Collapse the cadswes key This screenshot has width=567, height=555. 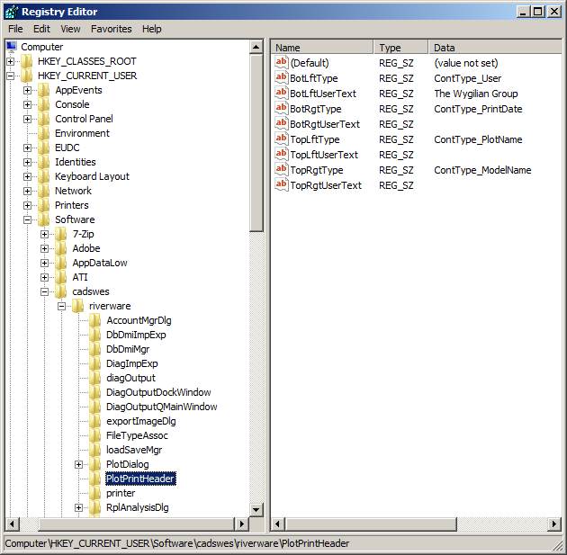[x=44, y=291]
